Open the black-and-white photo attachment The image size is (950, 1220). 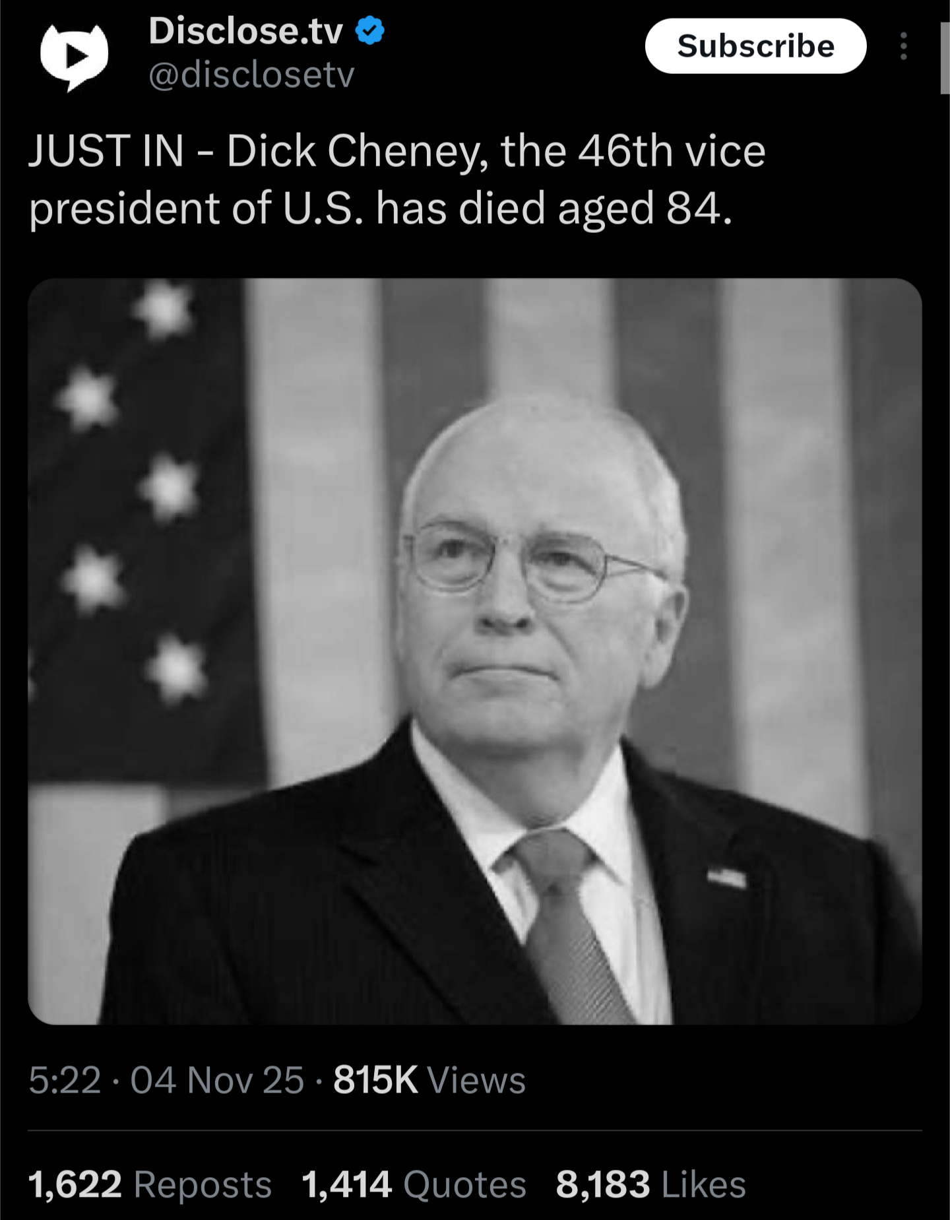[475, 651]
